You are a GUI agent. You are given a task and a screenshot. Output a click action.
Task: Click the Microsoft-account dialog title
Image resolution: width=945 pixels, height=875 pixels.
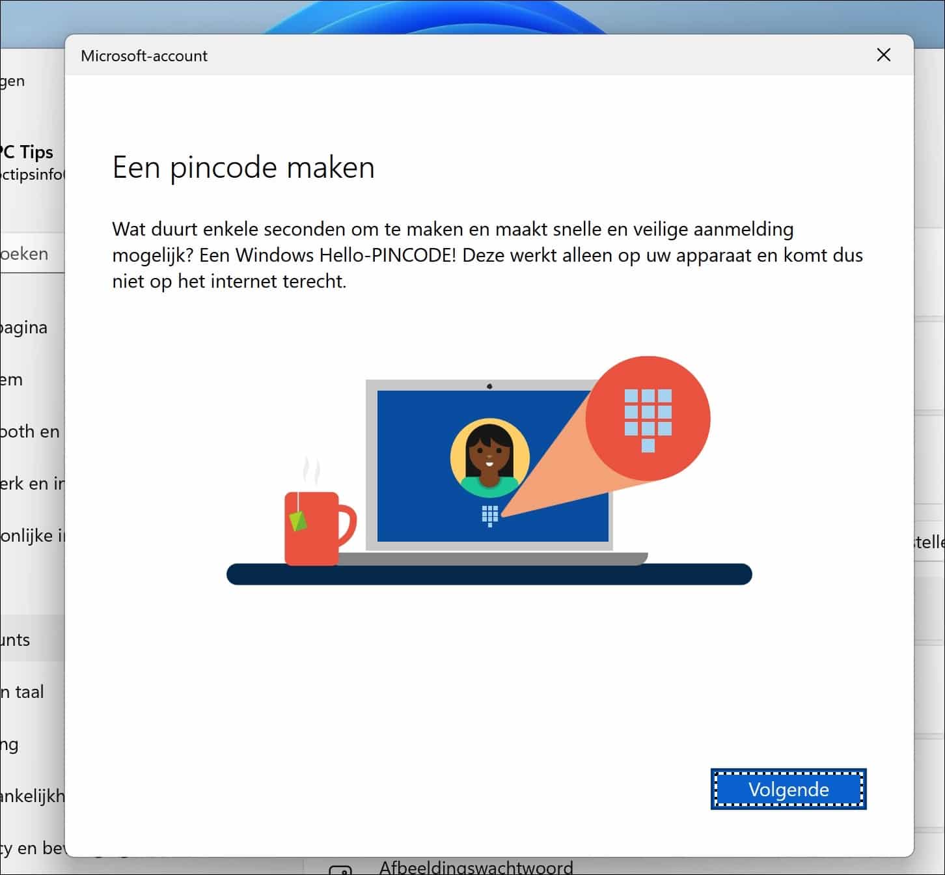click(x=144, y=55)
